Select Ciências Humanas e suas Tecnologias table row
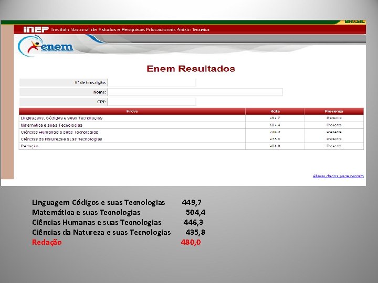 [x=191, y=132]
